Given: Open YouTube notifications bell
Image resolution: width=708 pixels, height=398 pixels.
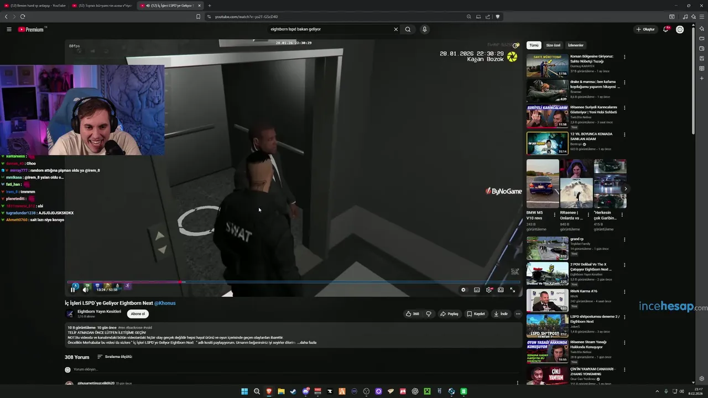Looking at the screenshot, I should tap(667, 29).
